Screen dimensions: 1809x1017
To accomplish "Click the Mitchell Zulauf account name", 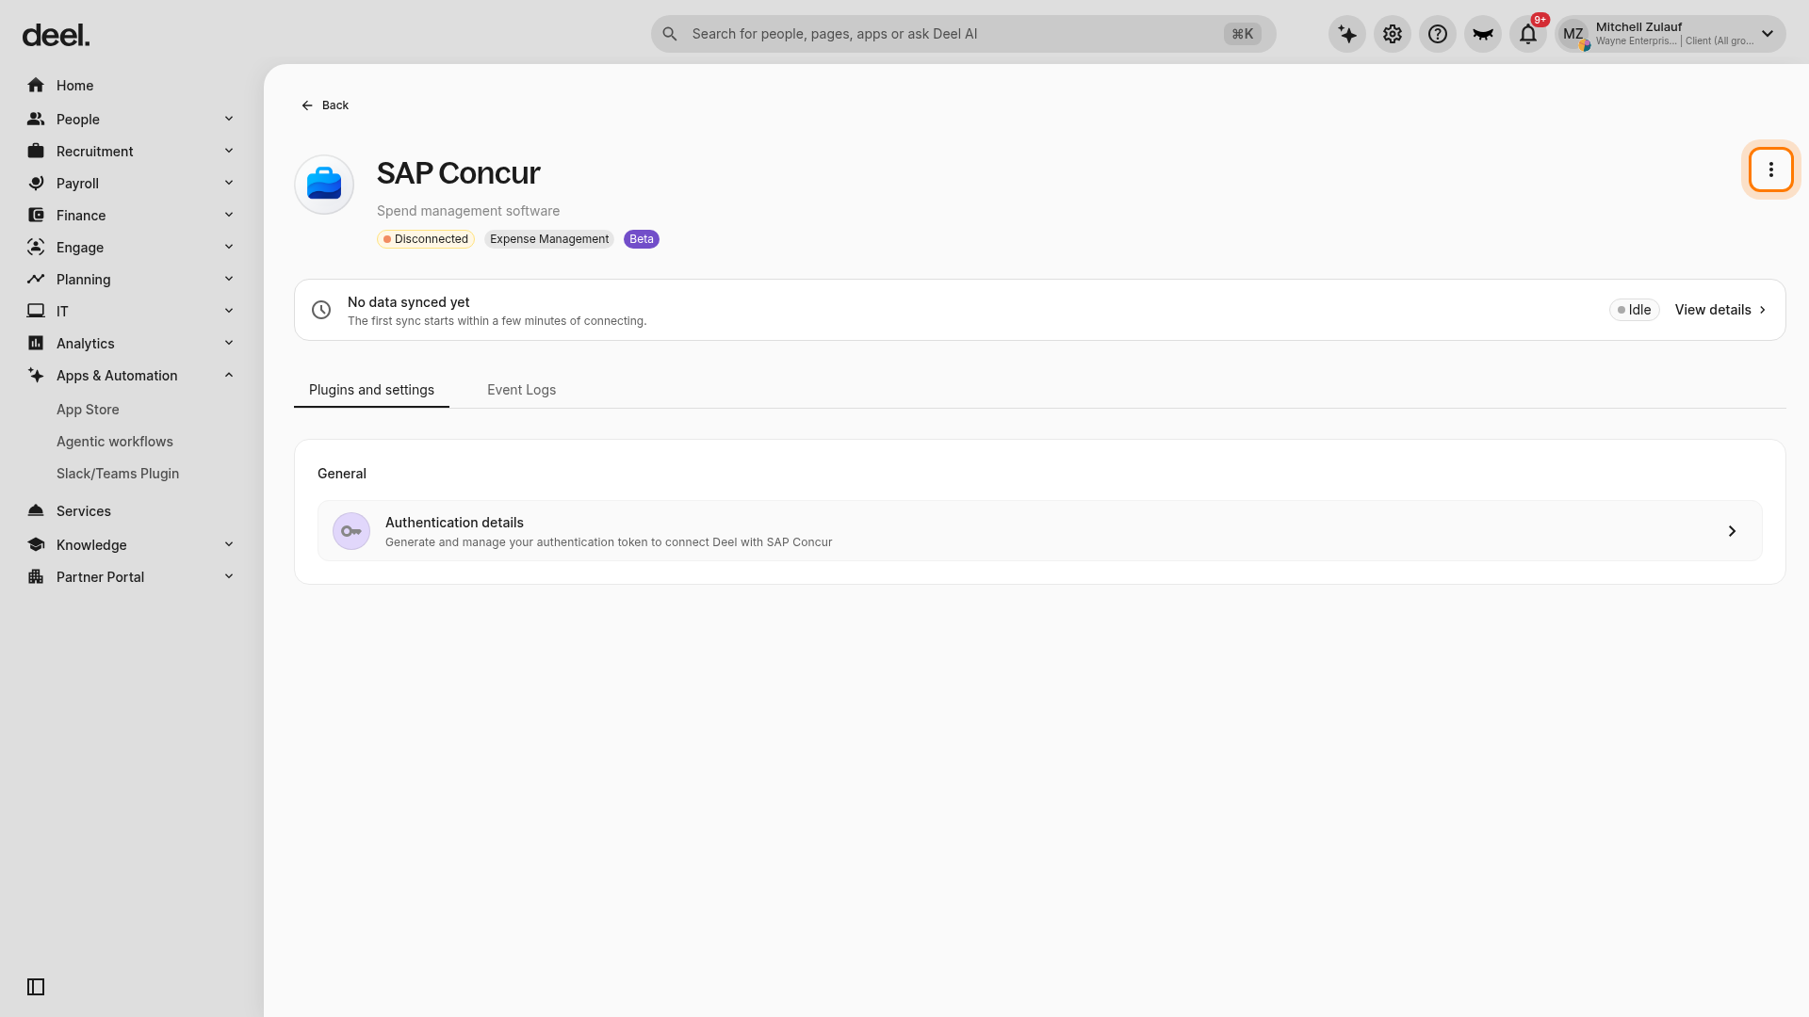I will coord(1639,27).
